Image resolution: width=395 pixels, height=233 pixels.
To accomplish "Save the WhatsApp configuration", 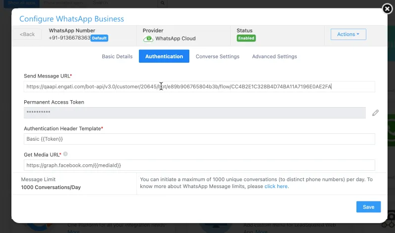I will (x=368, y=207).
